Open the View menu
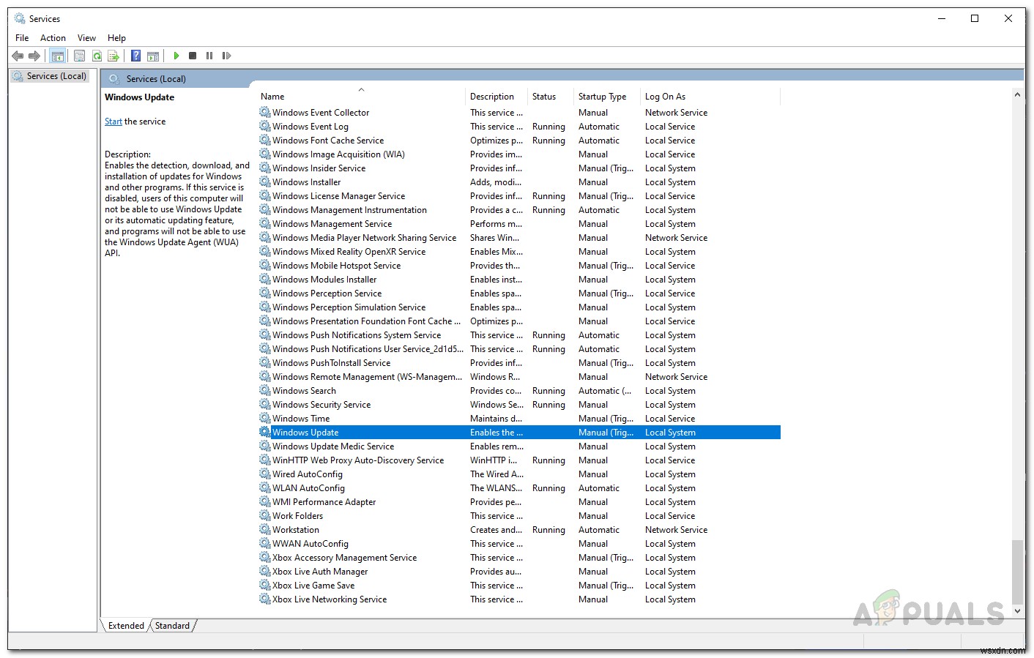The height and width of the screenshot is (658, 1034). (x=86, y=37)
